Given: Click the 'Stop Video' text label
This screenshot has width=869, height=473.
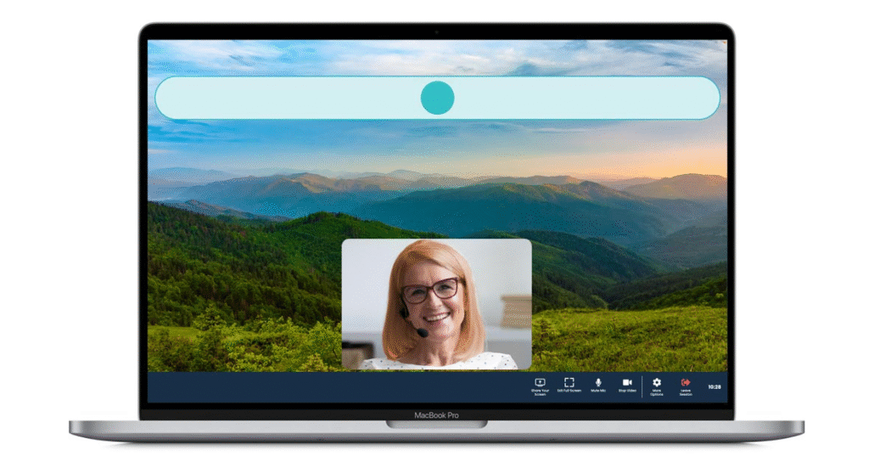Looking at the screenshot, I should click(x=627, y=391).
